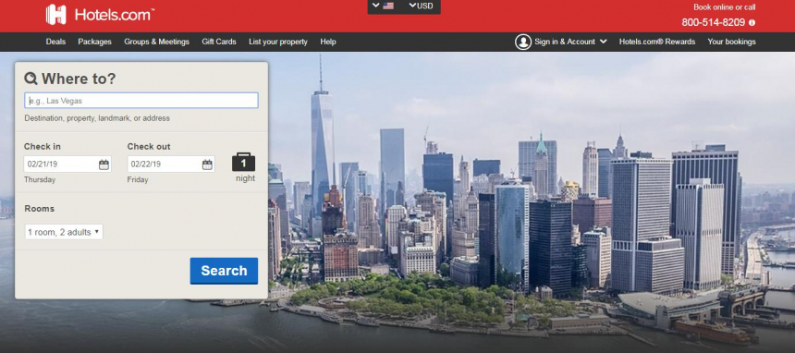Click the phone number info icon
The image size is (795, 353).
pyautogui.click(x=752, y=23)
